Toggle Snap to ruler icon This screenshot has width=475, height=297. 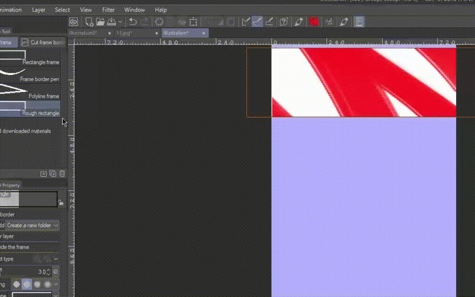(x=246, y=22)
